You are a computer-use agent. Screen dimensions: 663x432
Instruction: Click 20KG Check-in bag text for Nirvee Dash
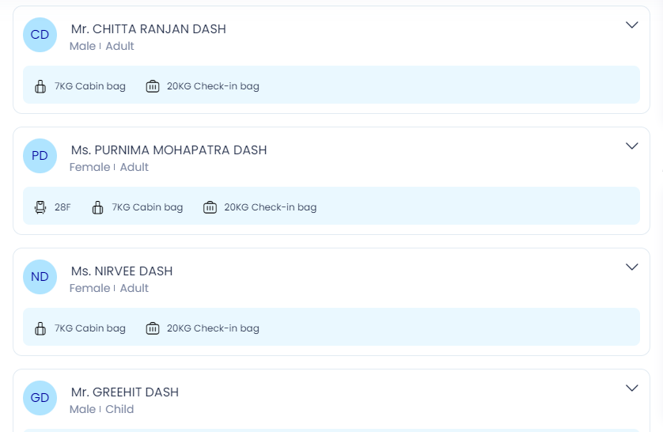point(213,328)
